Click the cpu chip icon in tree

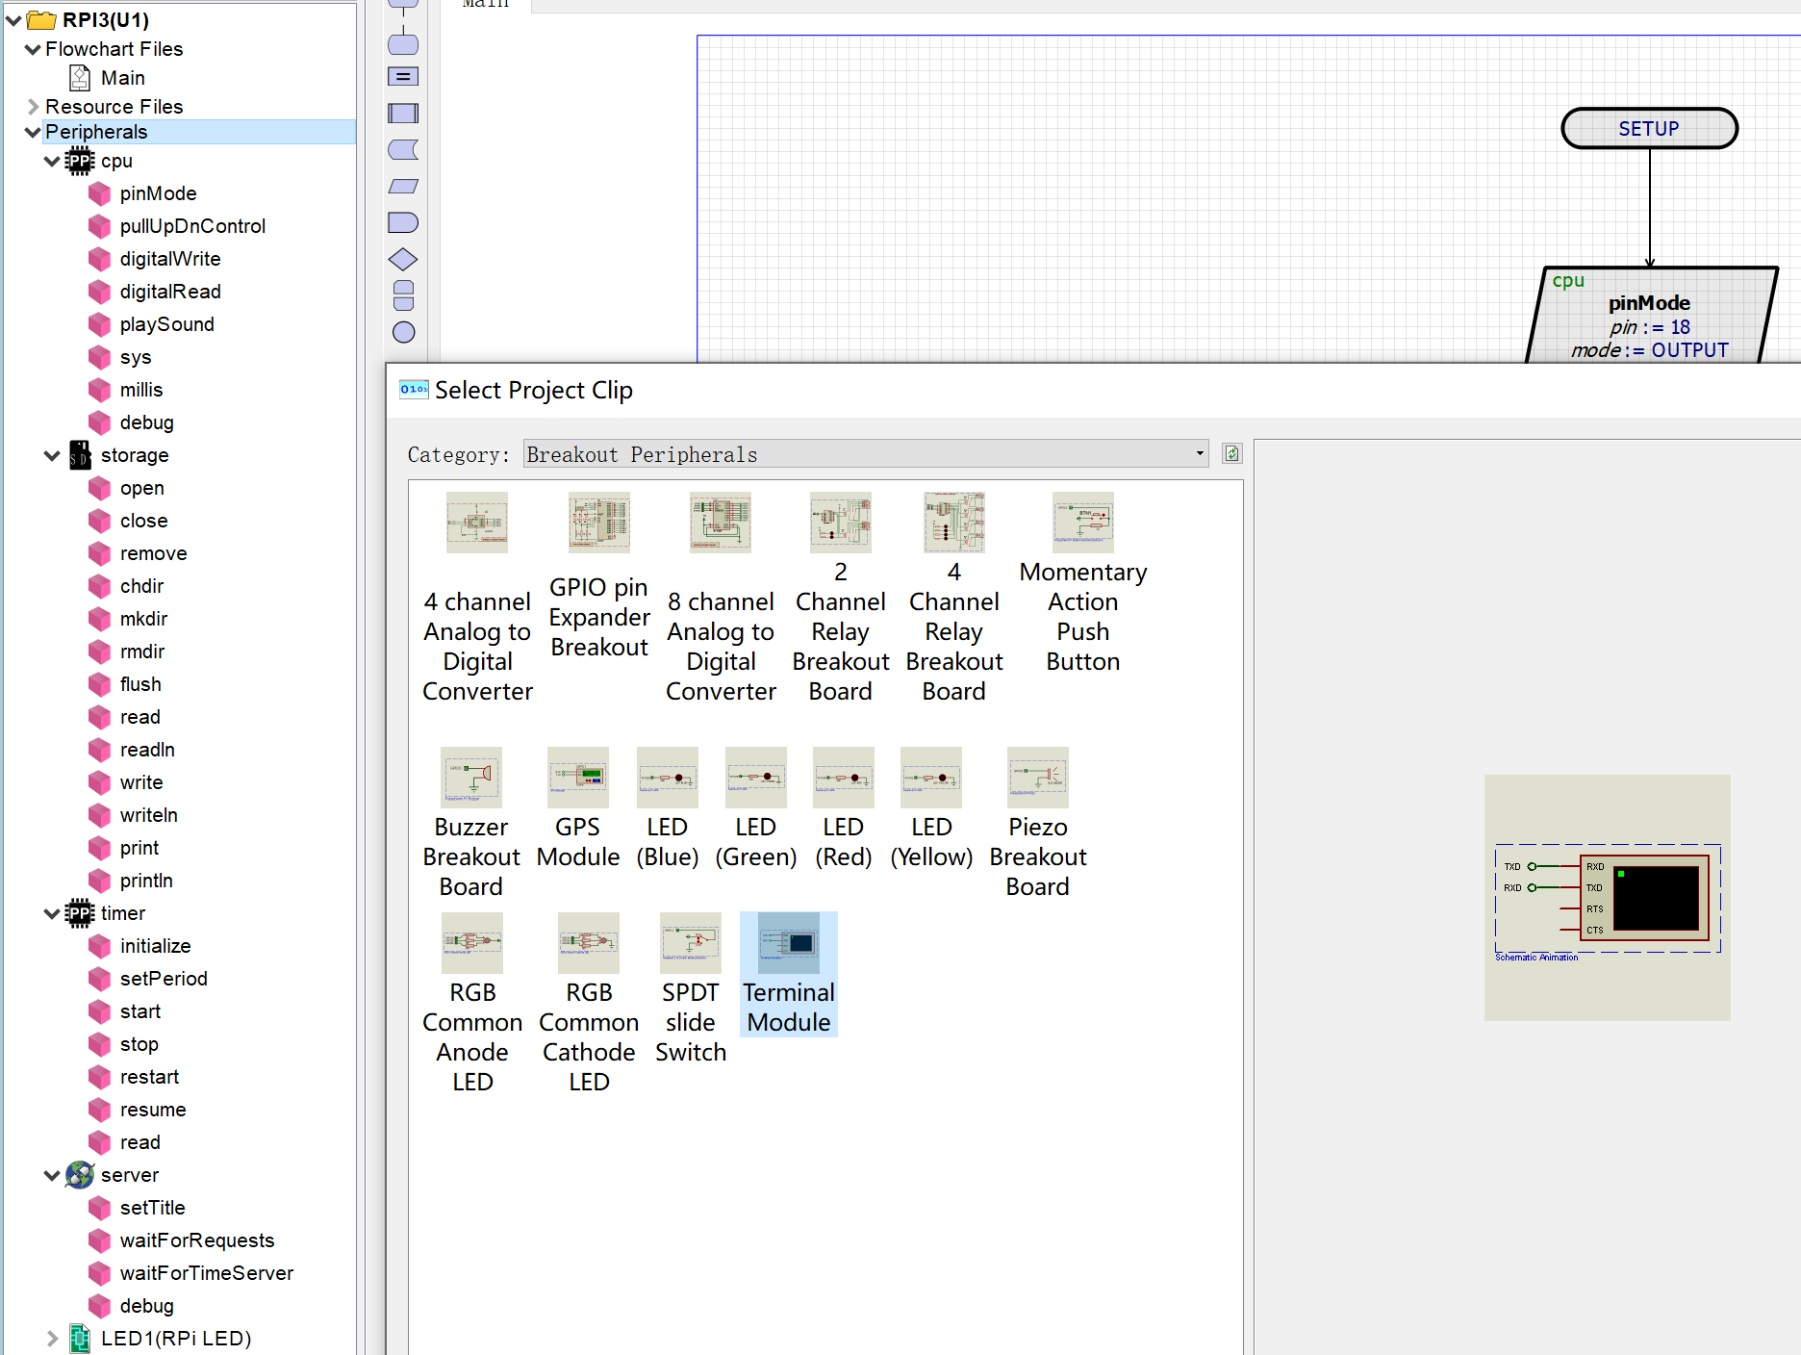[80, 161]
